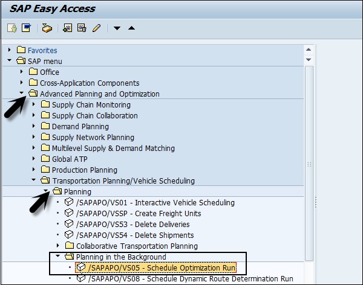This screenshot has height=285, width=363.
Task: Open /SAPAPO/VS01 - Interactive Vehicle Scheduling
Action: click(155, 202)
